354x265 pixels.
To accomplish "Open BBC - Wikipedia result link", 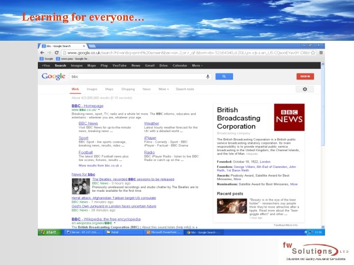I will [106, 219].
